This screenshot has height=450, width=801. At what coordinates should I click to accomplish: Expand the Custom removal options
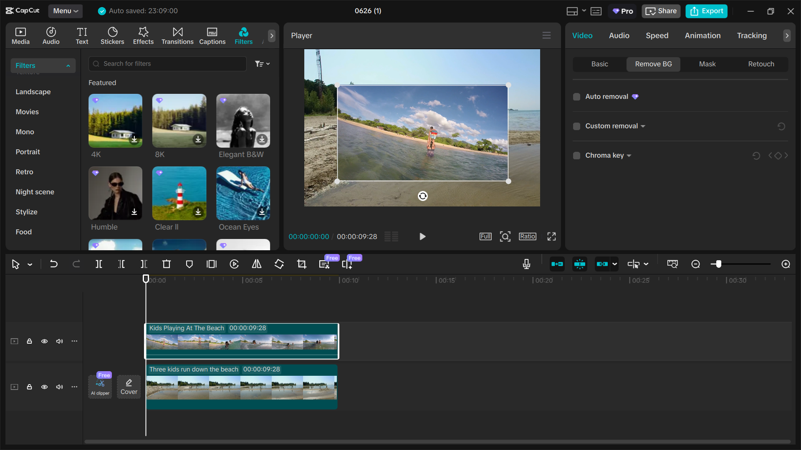click(643, 126)
